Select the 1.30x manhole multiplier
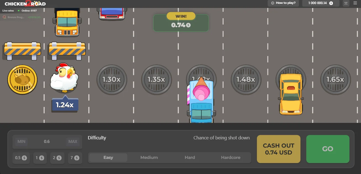Viewport: 361px width, 174px height. [x=112, y=79]
